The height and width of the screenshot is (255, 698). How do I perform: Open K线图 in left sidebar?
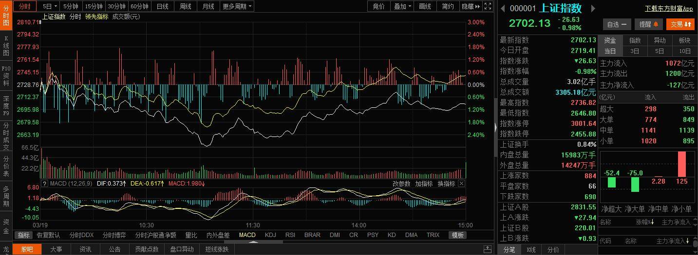[6, 46]
